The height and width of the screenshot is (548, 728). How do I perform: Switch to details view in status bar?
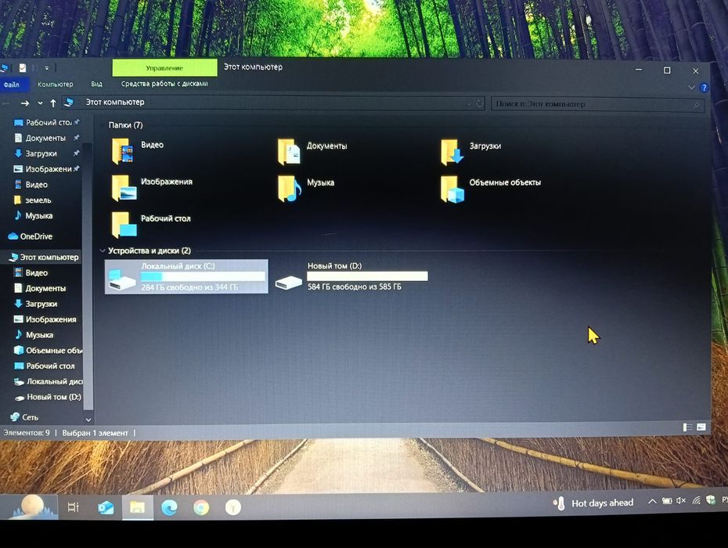[687, 427]
